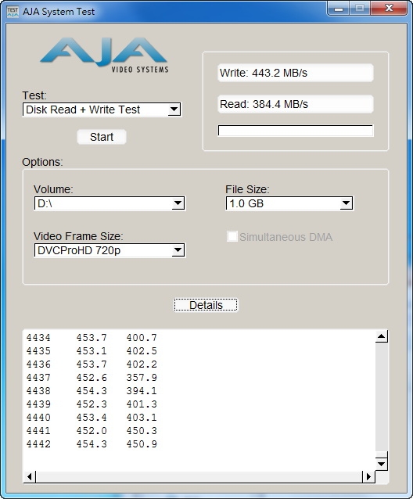Select frame row 4440 in details list
Image resolution: width=413 pixels, height=499 pixels.
click(92, 418)
